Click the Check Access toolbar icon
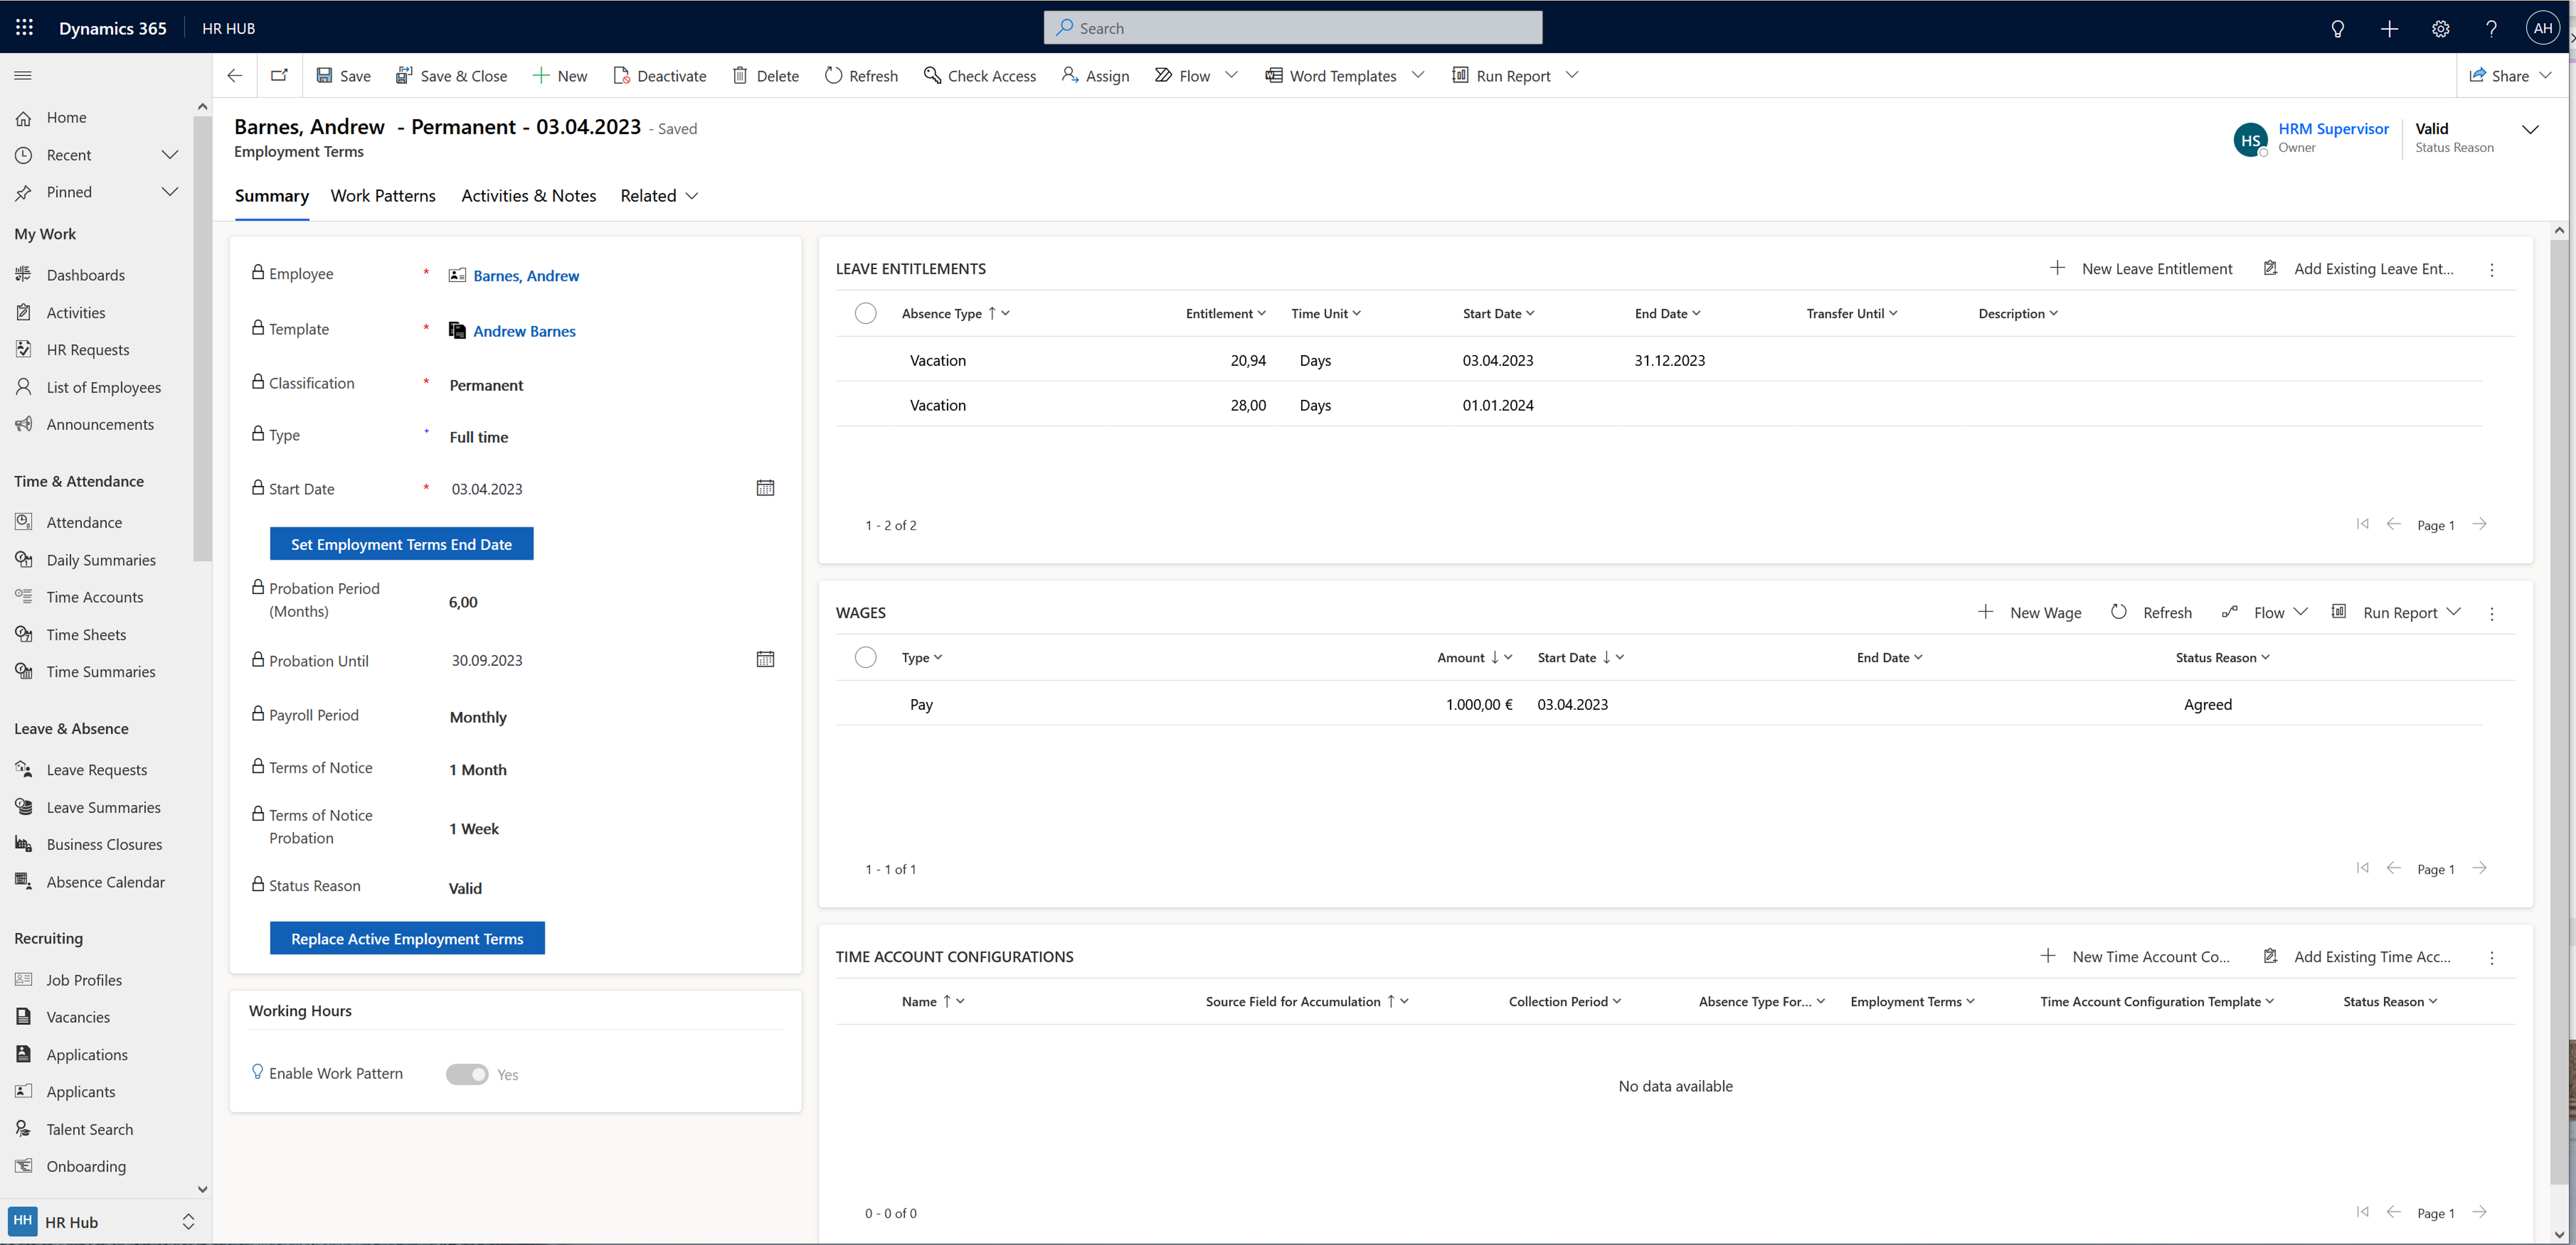This screenshot has height=1245, width=2576. tap(932, 75)
